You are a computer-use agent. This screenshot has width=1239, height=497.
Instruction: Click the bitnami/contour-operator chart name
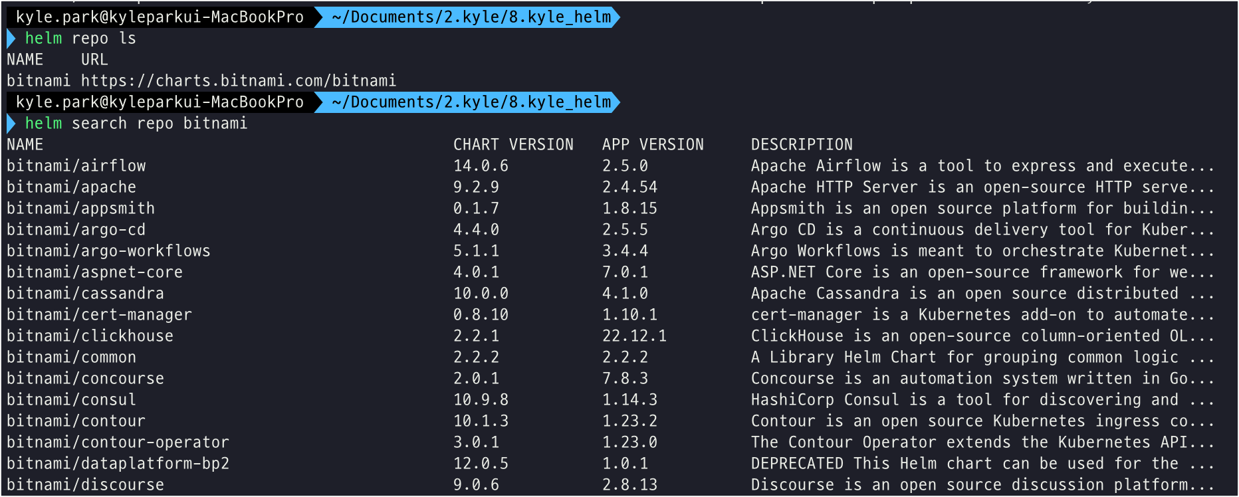tap(118, 443)
